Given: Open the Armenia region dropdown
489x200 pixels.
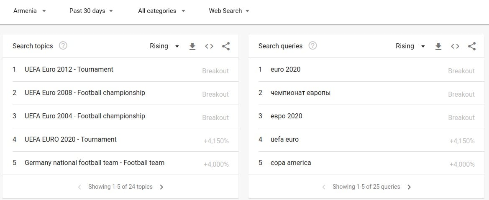Looking at the screenshot, I should click(30, 11).
